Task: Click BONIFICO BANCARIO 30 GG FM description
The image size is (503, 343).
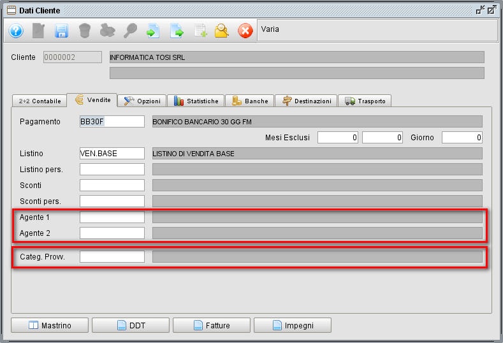Action: (317, 122)
